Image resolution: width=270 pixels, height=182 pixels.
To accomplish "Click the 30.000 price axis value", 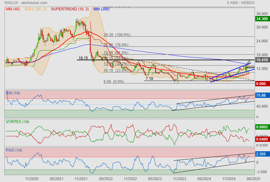I will click(262, 27).
